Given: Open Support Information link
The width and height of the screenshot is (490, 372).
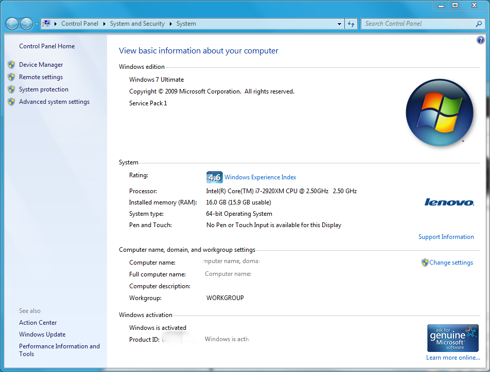Looking at the screenshot, I should (x=446, y=237).
